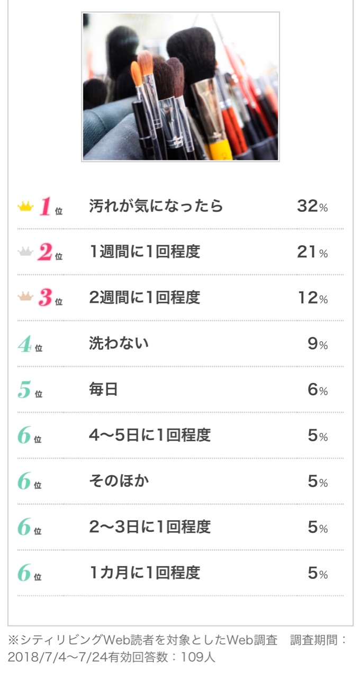Click the green rank 4 number
Image resolution: width=362 pixels, height=678 pixels.
(x=25, y=344)
